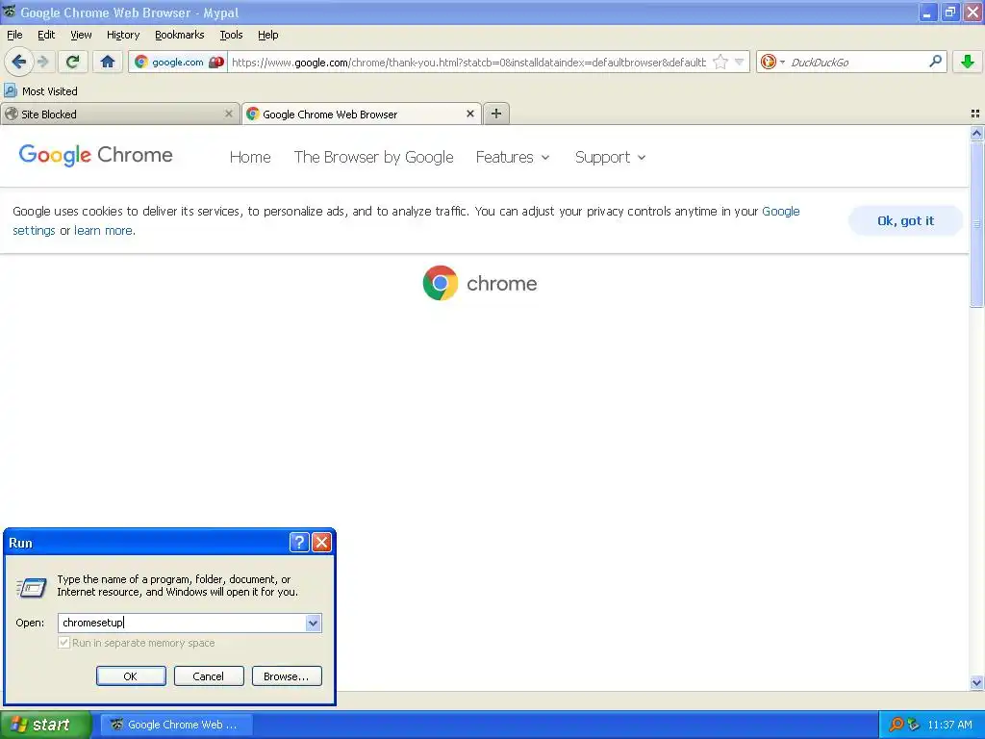The height and width of the screenshot is (739, 985).
Task: Reload the page with the refresh icon
Action: click(x=73, y=62)
